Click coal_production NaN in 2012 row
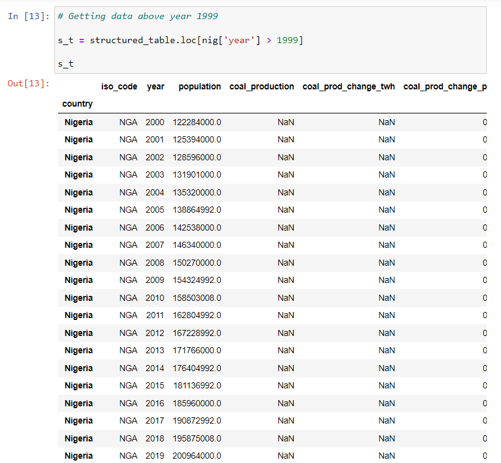501x463 pixels. pos(286,333)
